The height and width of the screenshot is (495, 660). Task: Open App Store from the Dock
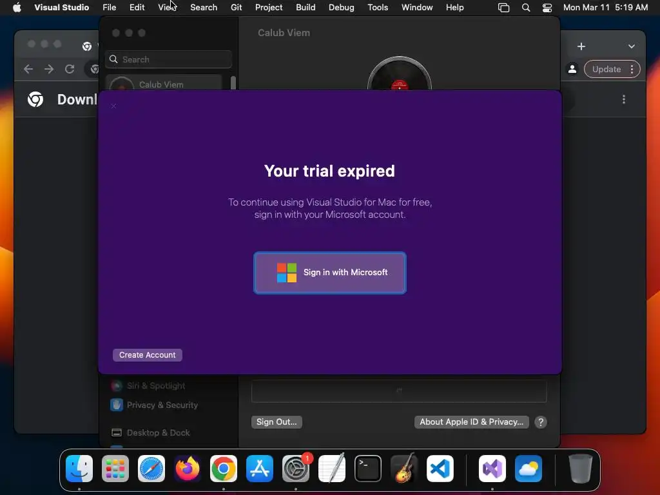point(260,469)
